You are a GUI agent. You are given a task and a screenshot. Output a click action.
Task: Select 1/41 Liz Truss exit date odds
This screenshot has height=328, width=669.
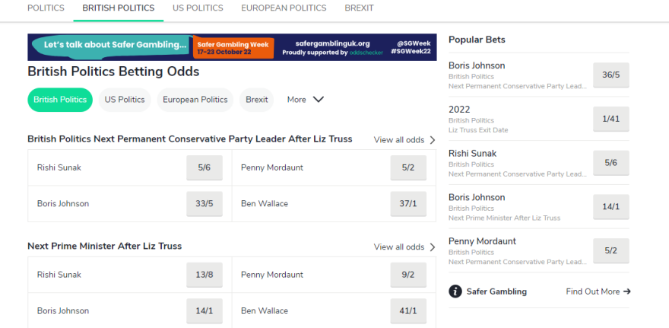coord(610,119)
